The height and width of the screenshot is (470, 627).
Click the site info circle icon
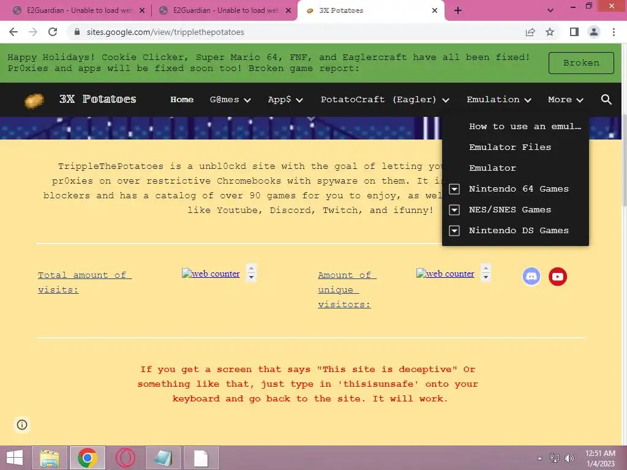[22, 425]
